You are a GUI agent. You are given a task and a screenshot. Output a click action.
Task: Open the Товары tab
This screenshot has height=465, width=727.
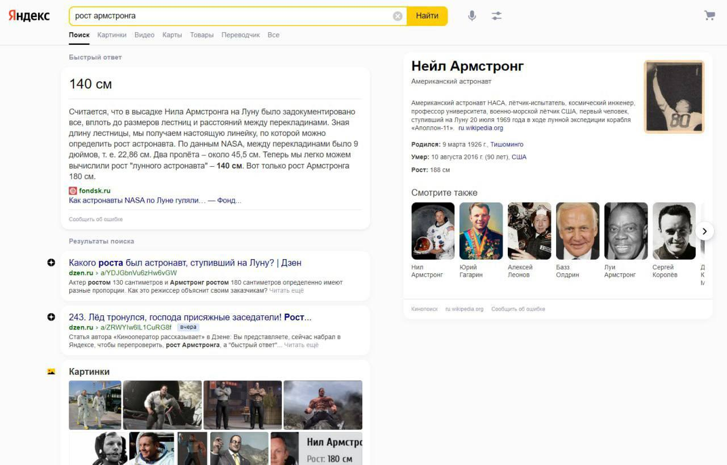[x=202, y=35]
